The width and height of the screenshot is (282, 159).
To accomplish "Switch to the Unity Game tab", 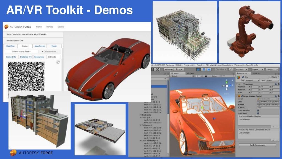I will pyautogui.click(x=191, y=73).
